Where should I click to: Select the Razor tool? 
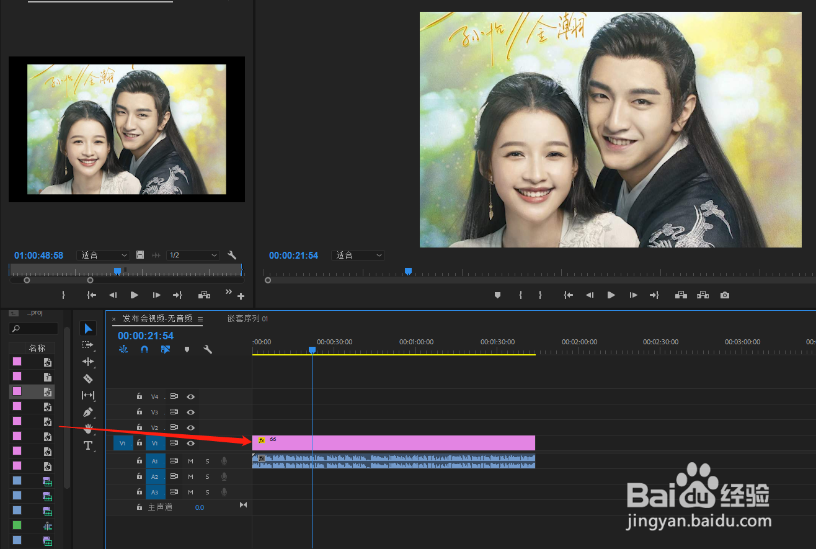point(88,378)
